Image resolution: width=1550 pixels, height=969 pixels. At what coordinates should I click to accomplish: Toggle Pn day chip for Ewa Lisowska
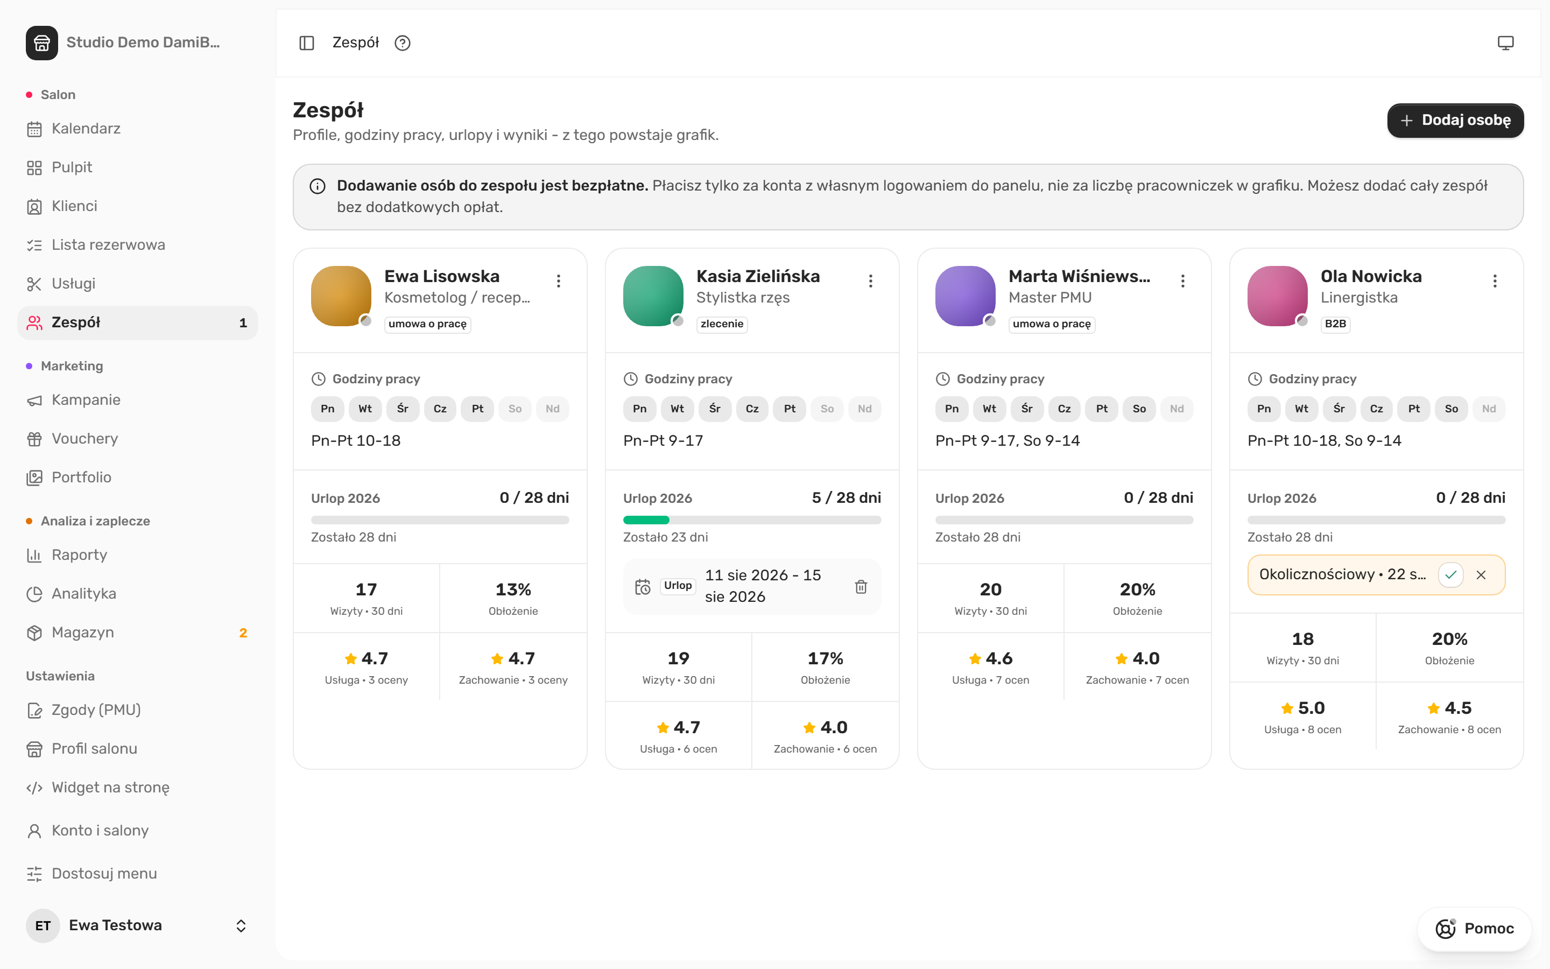[327, 409]
